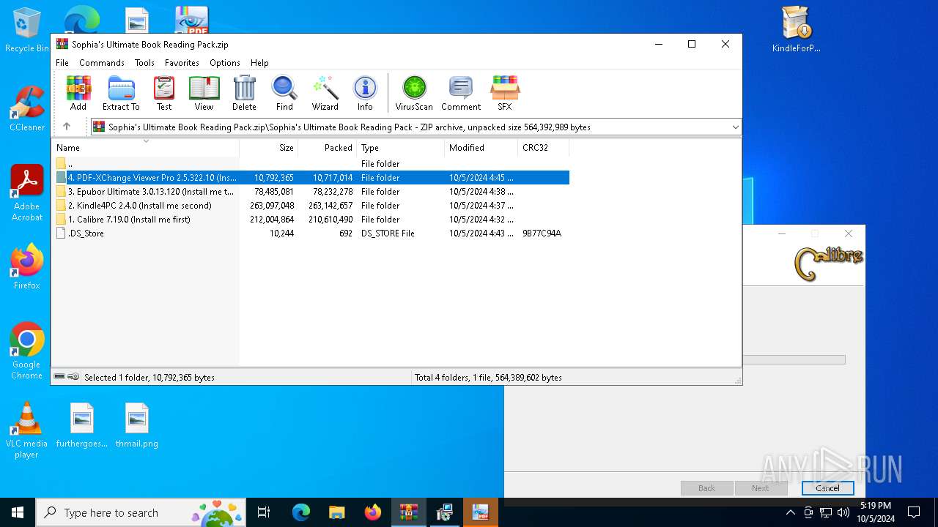Viewport: 938px width, 527px height.
Task: Select the Kindle4PC 2.4.0 folder
Action: [311, 206]
